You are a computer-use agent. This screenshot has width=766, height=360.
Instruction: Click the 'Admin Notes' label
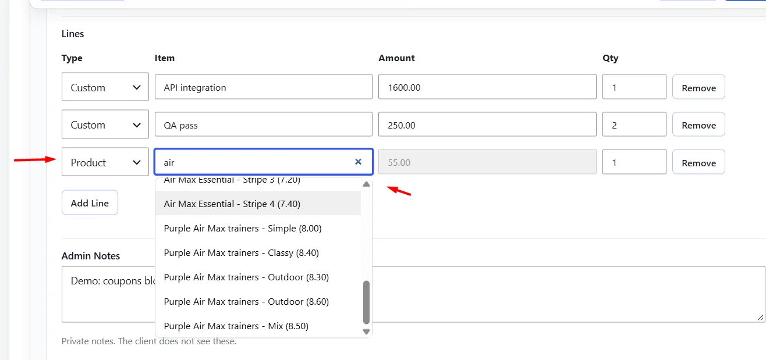point(91,256)
